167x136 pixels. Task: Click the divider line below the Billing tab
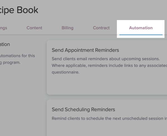point(67,35)
